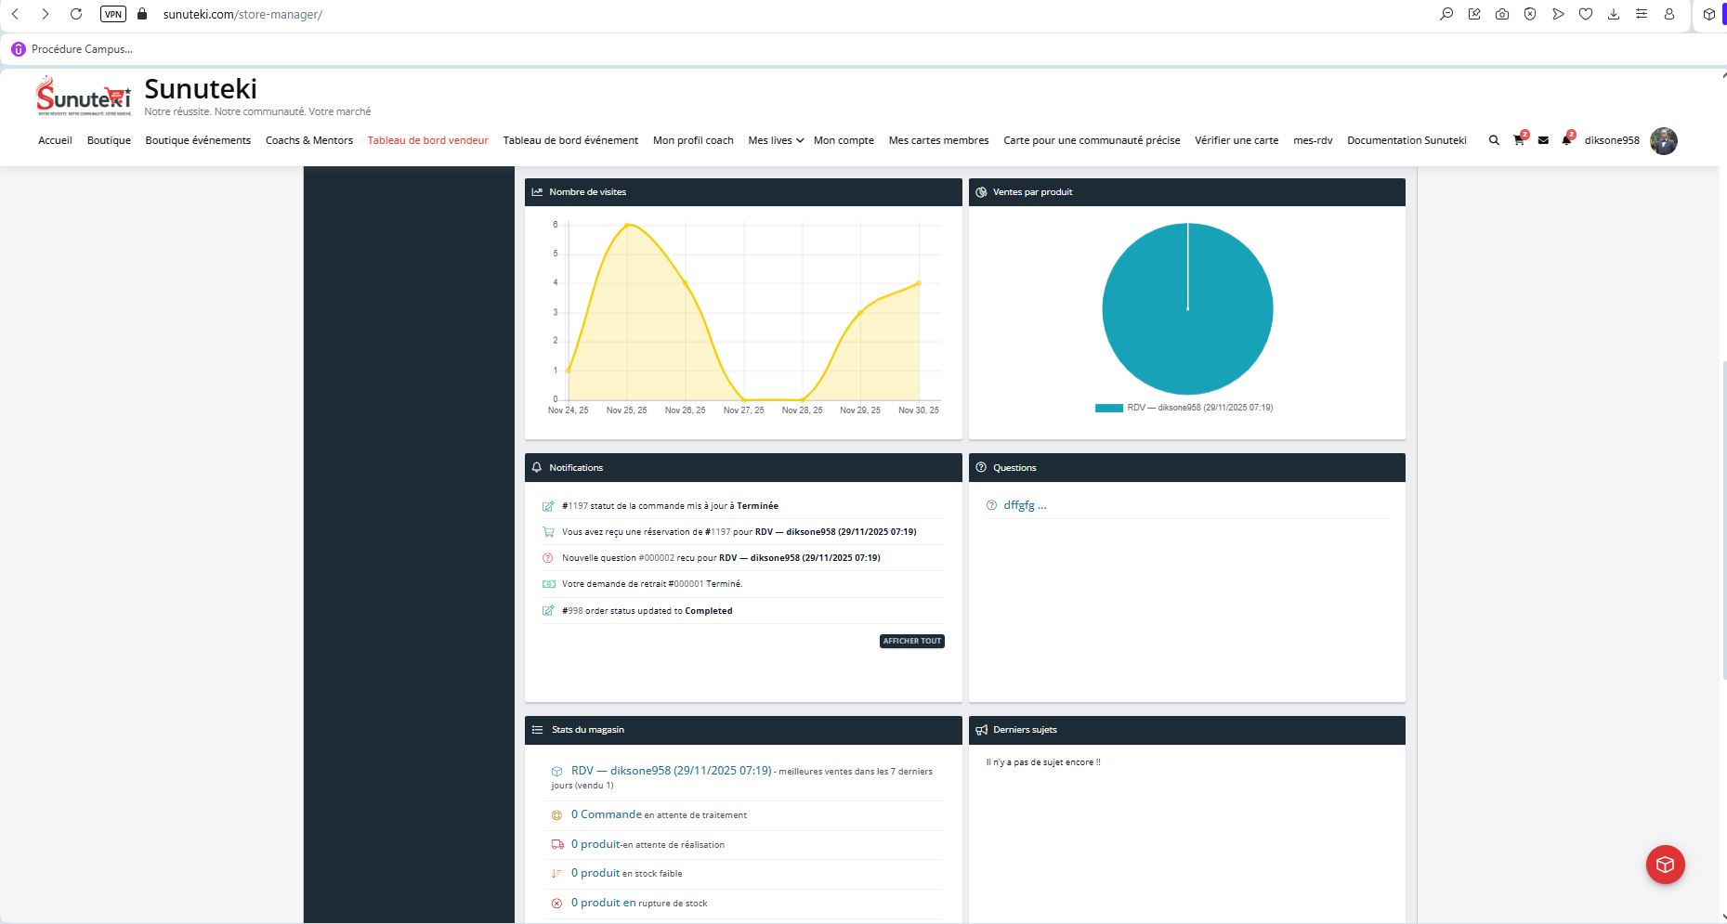Viewport: 1727px width, 924px height.
Task: Click the Sunuteki logo image
Action: pos(84,97)
